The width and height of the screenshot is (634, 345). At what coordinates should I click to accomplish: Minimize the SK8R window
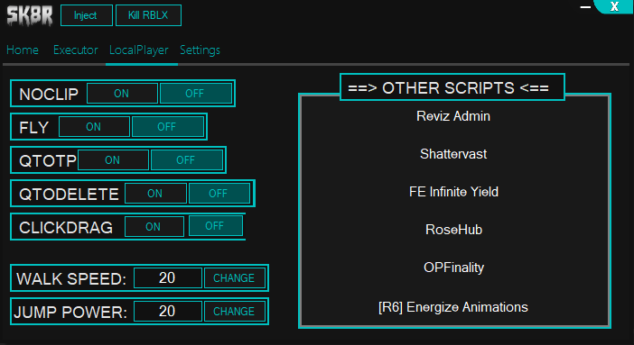(585, 7)
